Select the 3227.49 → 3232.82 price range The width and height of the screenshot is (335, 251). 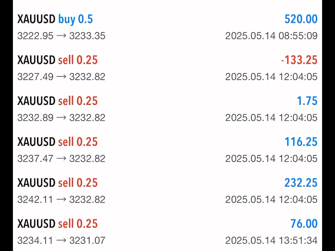pyautogui.click(x=61, y=77)
